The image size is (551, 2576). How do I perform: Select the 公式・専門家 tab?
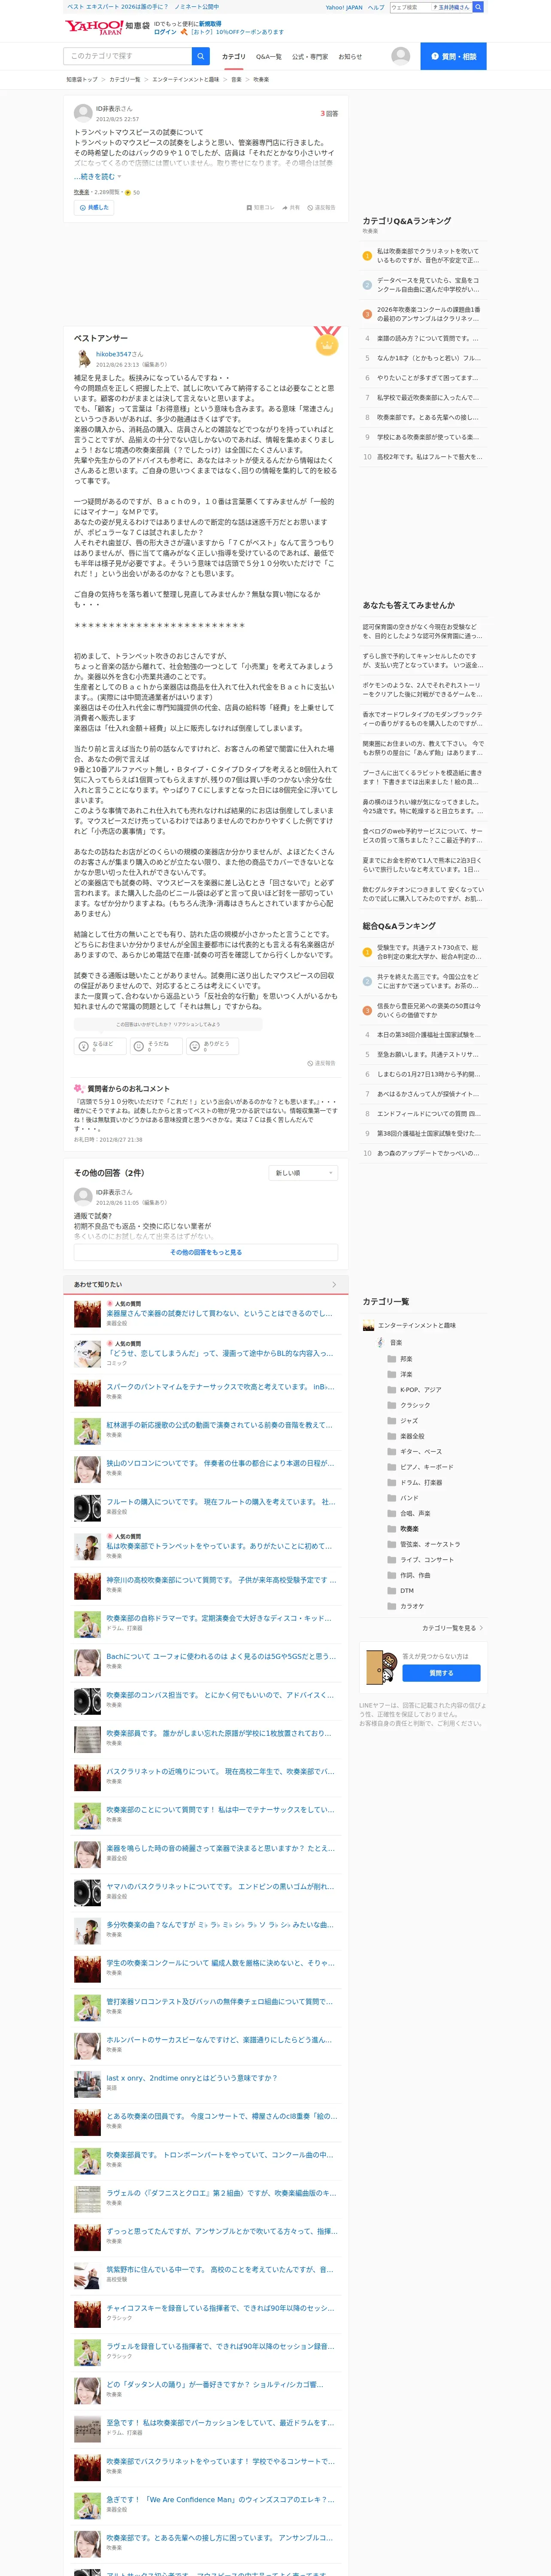pos(310,57)
